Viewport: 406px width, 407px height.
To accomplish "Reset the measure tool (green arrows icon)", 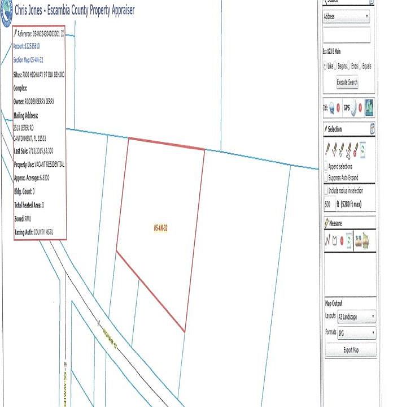I will pos(349,240).
